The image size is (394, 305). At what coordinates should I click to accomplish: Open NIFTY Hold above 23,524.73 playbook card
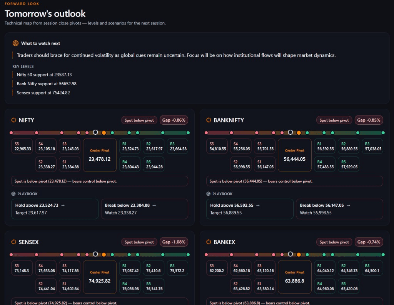pyautogui.click(x=55, y=209)
